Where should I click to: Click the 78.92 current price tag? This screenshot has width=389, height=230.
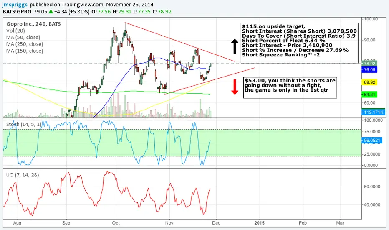pos(369,64)
